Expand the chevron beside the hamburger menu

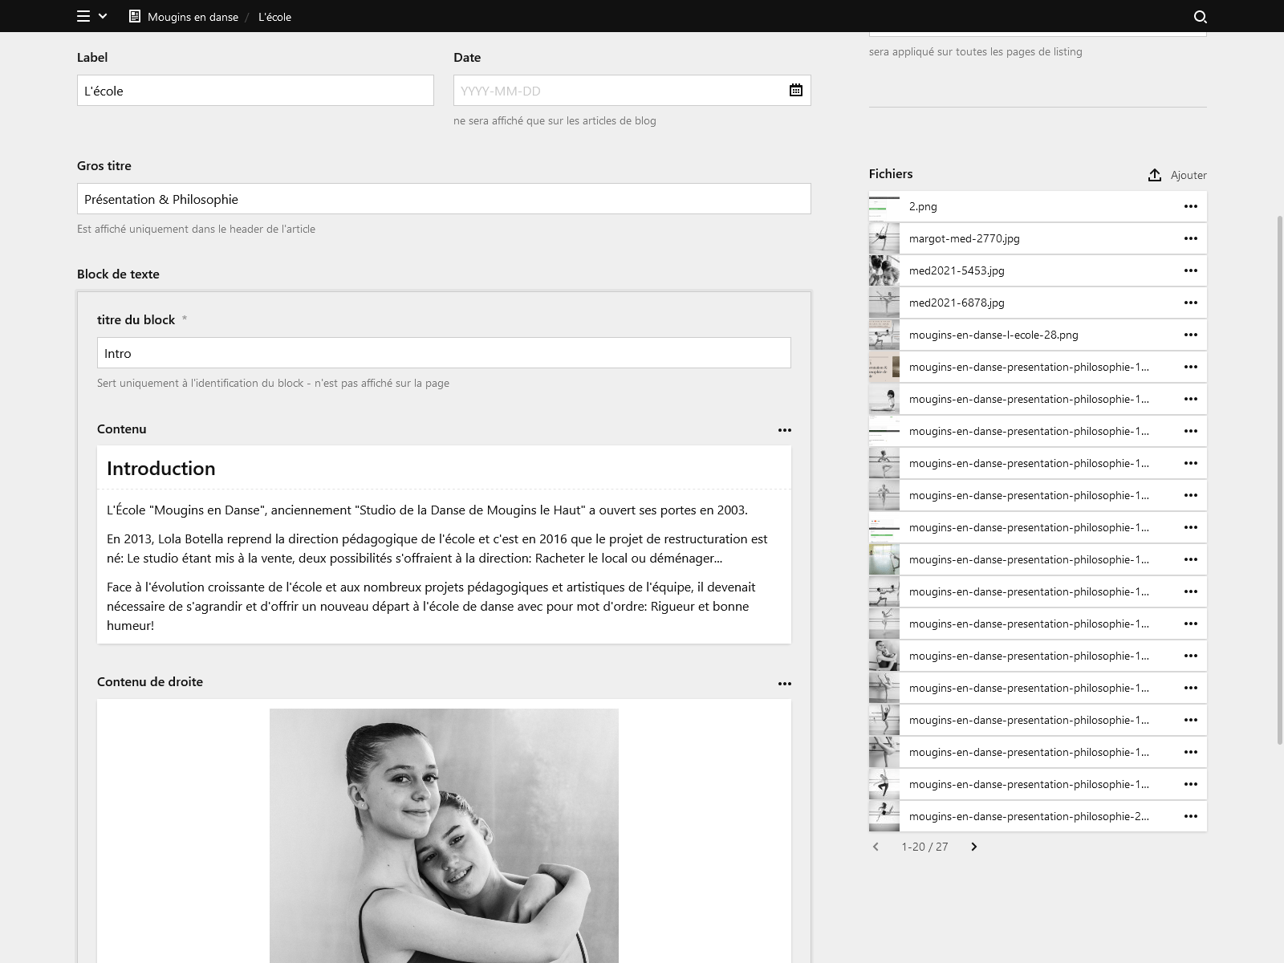pyautogui.click(x=102, y=16)
